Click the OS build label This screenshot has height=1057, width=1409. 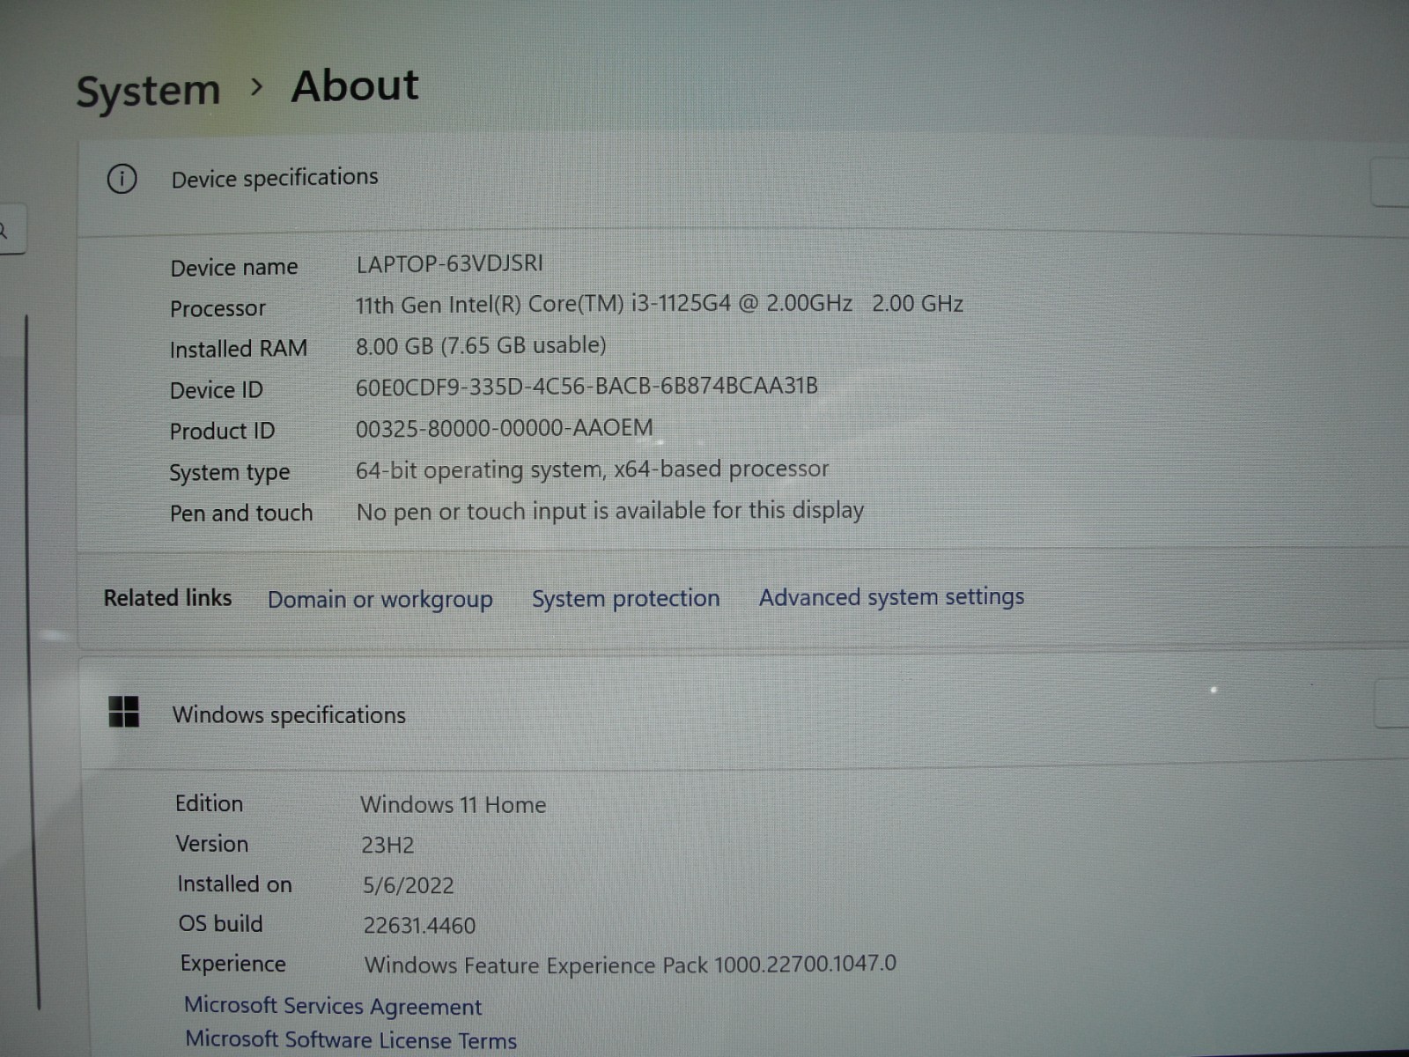coord(220,923)
